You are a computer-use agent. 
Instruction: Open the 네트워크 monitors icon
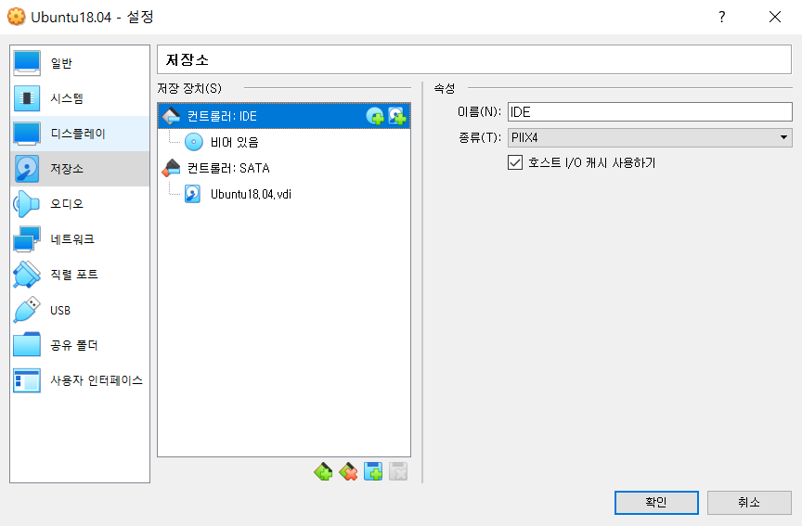(27, 238)
